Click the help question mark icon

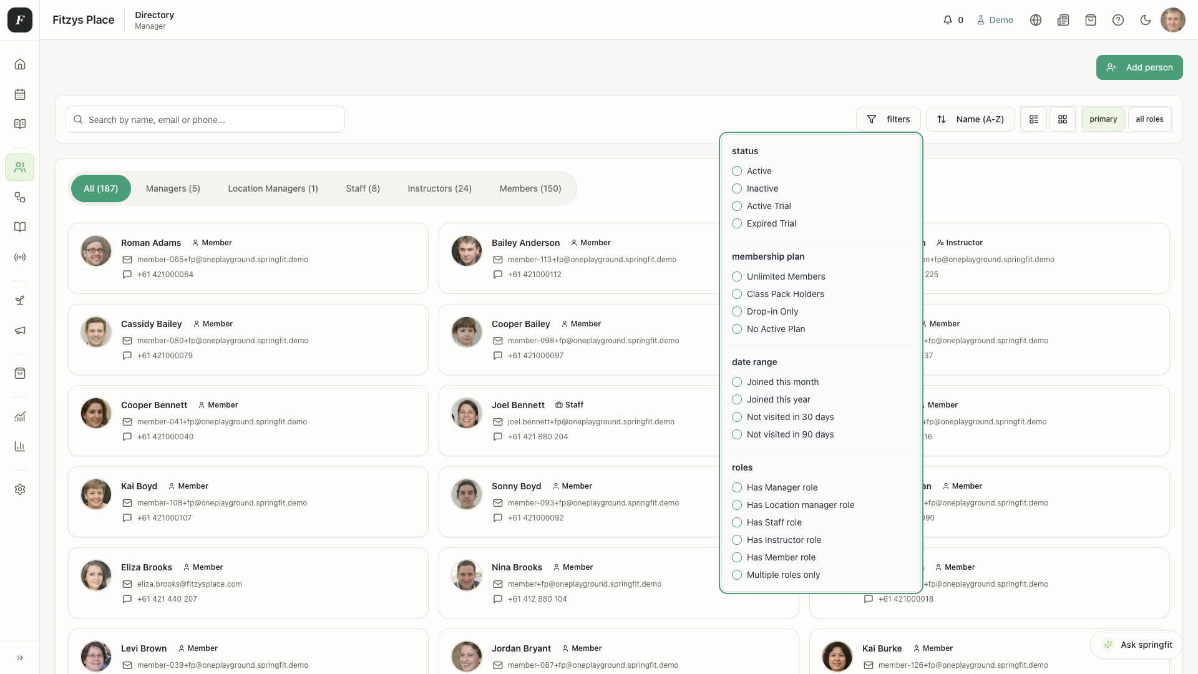click(x=1118, y=20)
